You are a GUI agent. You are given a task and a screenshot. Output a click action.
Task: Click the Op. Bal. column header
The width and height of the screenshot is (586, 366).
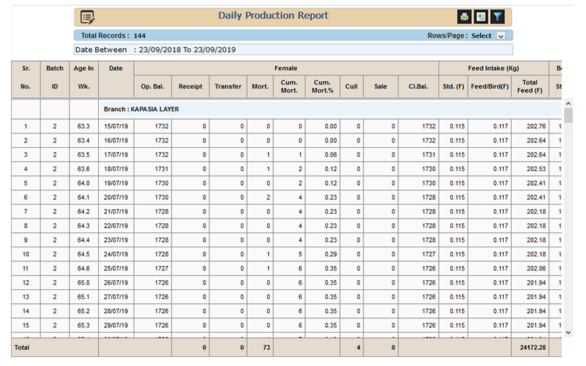coord(152,87)
